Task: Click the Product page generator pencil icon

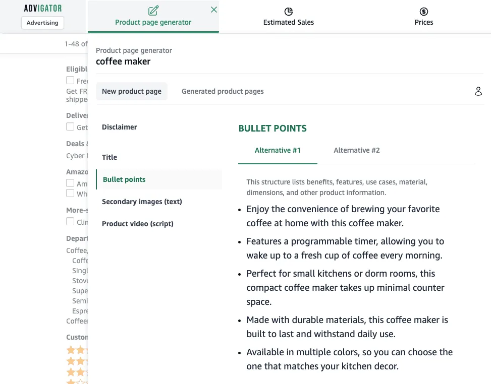Action: [x=153, y=11]
